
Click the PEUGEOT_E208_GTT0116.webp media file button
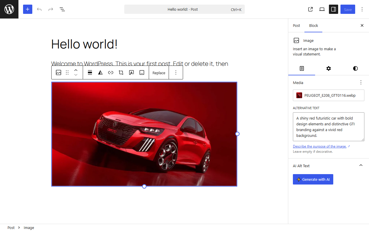[x=329, y=95]
